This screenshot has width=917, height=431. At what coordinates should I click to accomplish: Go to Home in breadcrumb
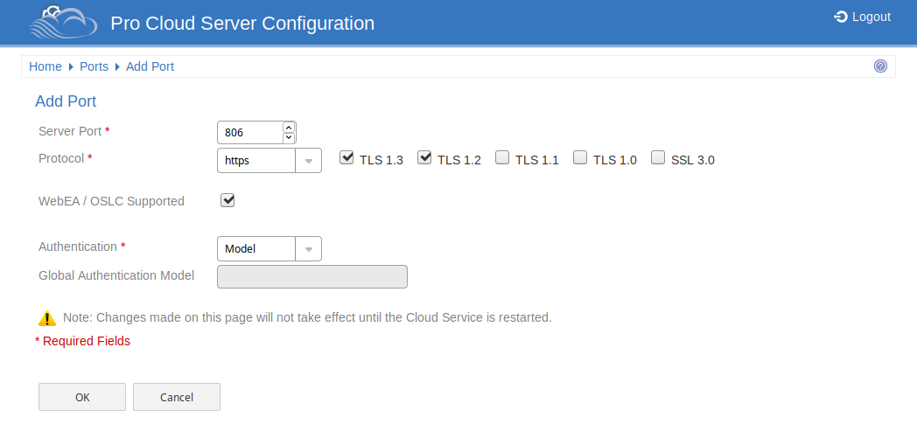click(45, 66)
